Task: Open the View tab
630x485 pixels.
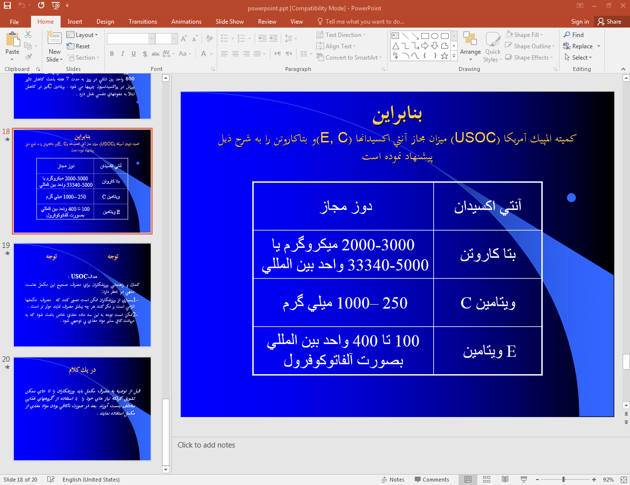Action: pyautogui.click(x=297, y=22)
